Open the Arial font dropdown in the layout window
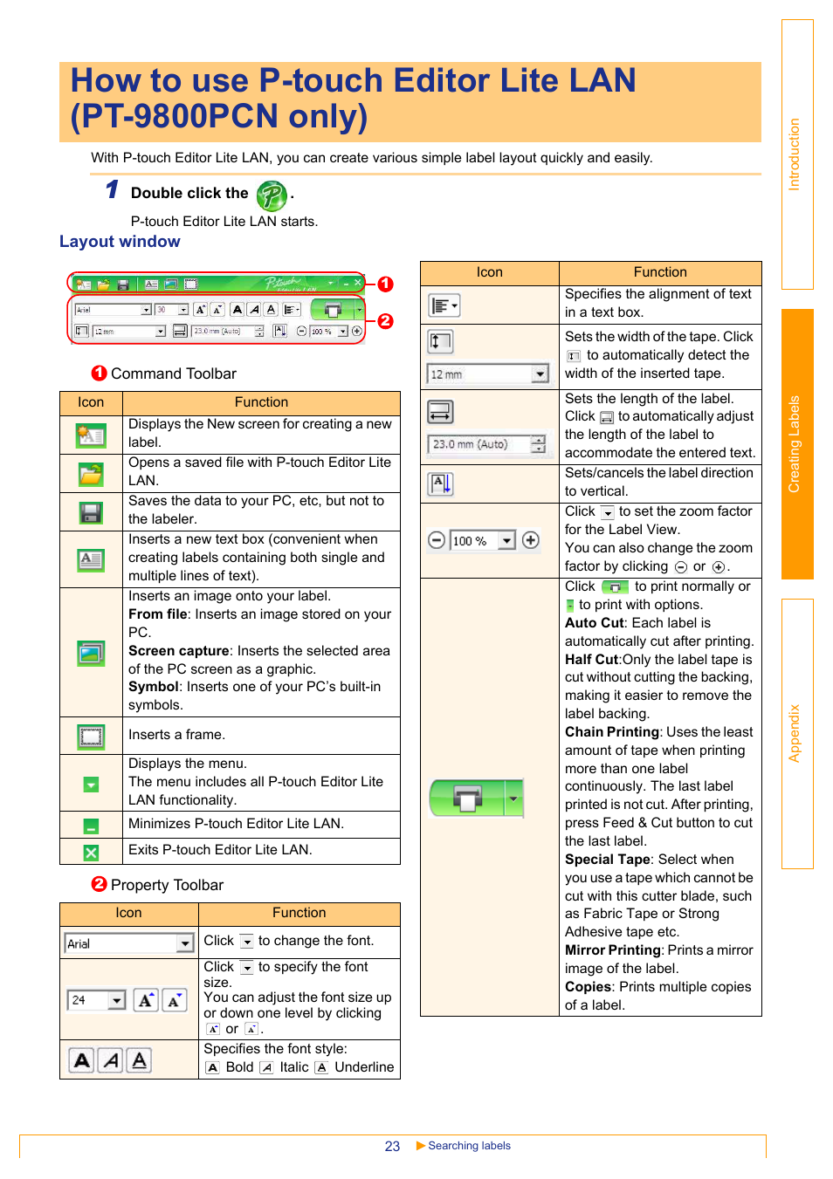This screenshot has height=1179, width=833. [146, 310]
